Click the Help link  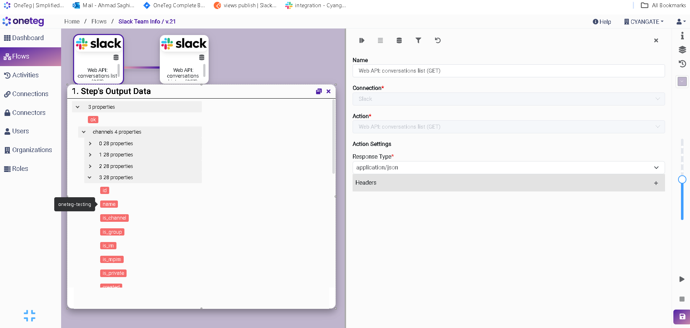[602, 22]
